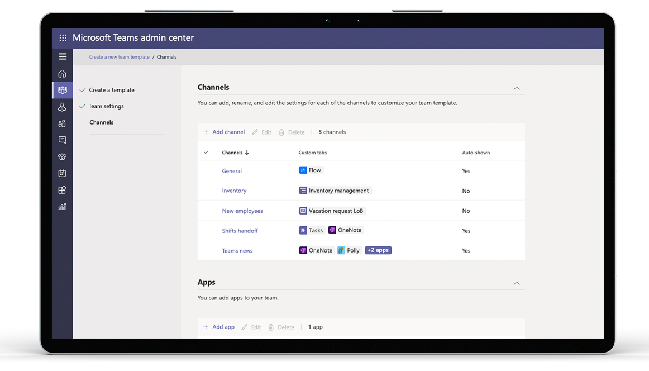Collapse the Channels section chevron
This screenshot has width=649, height=371.
tap(517, 88)
